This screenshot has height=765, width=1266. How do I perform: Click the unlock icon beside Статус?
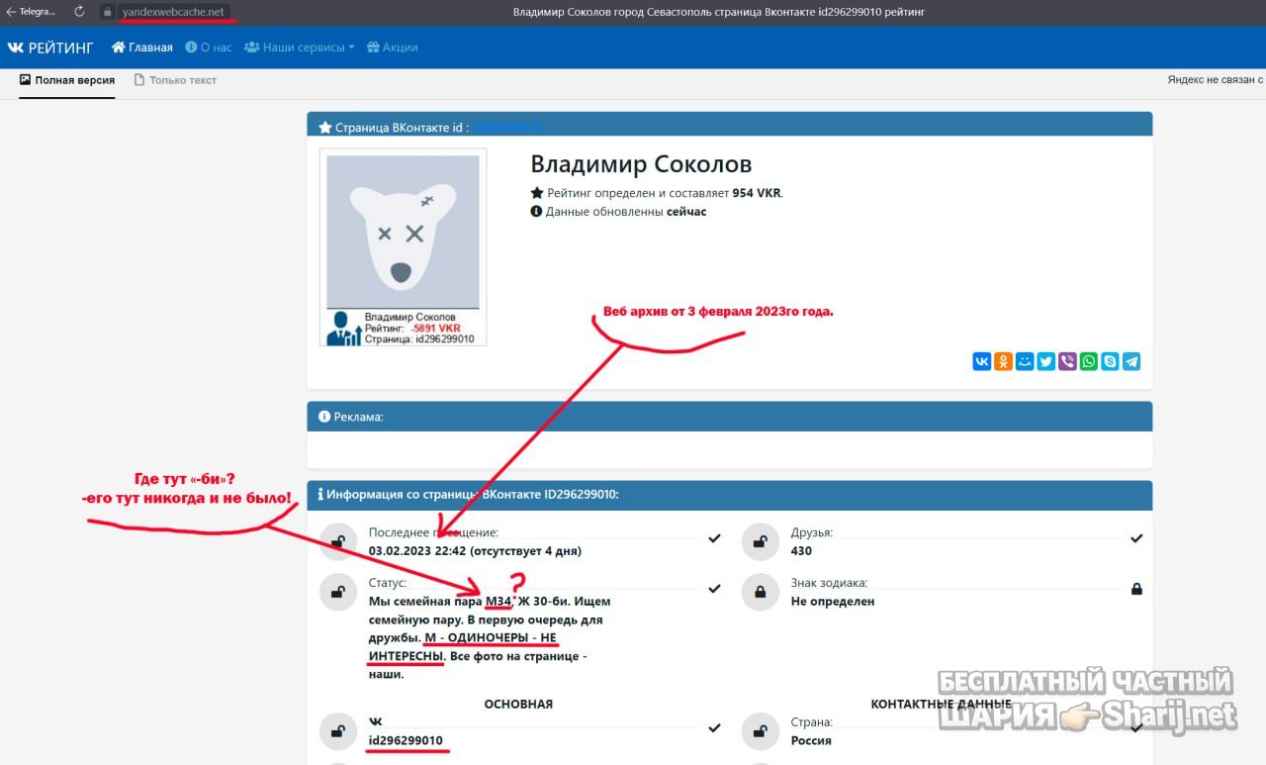pyautogui.click(x=337, y=592)
